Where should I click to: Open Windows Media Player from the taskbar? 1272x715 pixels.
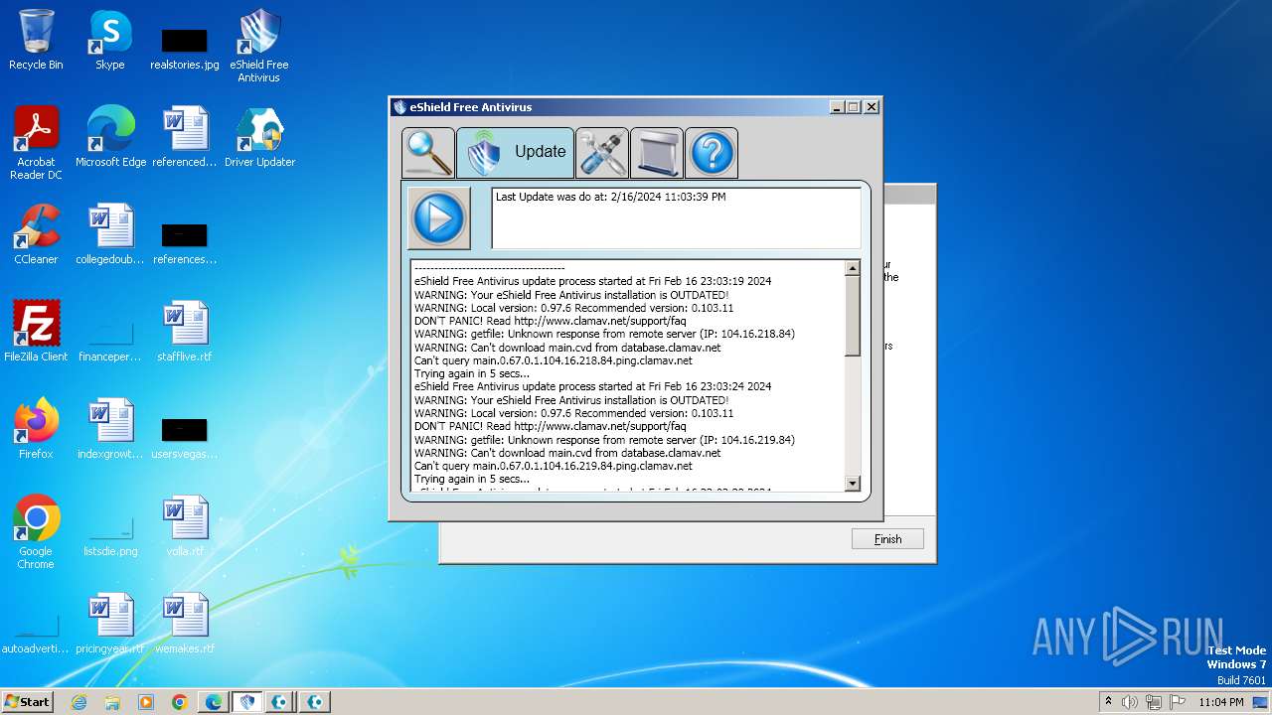click(146, 702)
